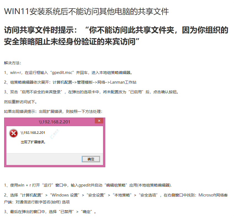This screenshot has width=234, height=218.
Task: Click the \\192.168.2.201 dialog title bar text
Action: [x=54, y=122]
